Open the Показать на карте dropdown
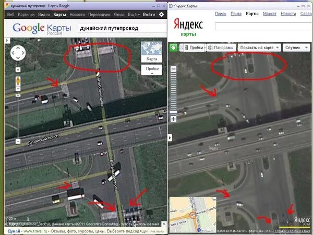 click(259, 48)
